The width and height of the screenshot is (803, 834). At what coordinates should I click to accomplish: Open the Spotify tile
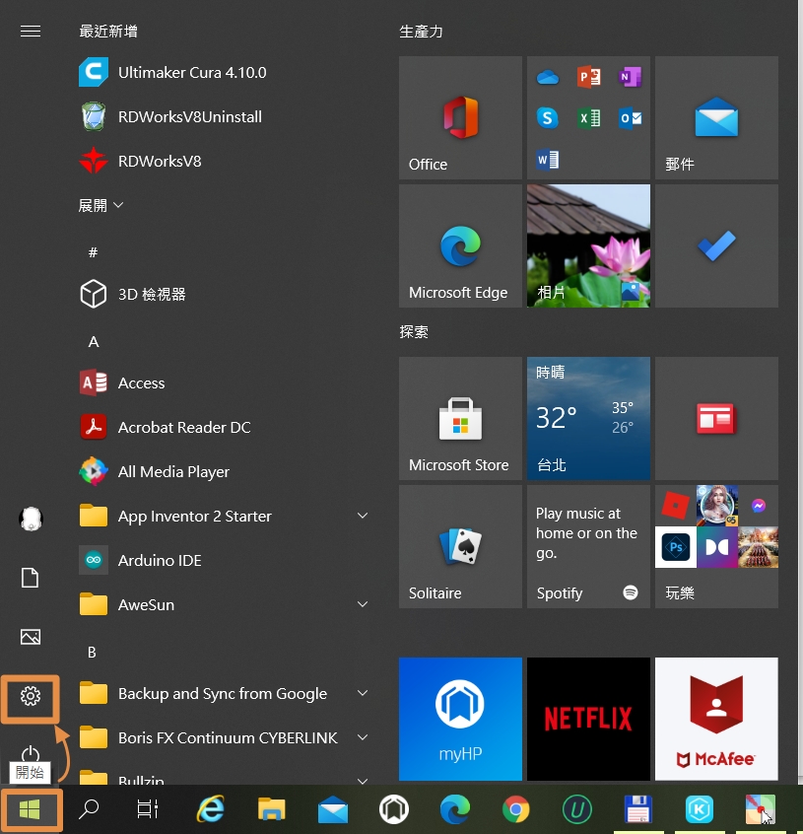point(588,547)
